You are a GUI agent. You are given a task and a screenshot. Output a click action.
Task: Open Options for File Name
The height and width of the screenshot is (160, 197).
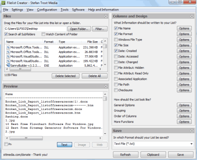coord(184,28)
